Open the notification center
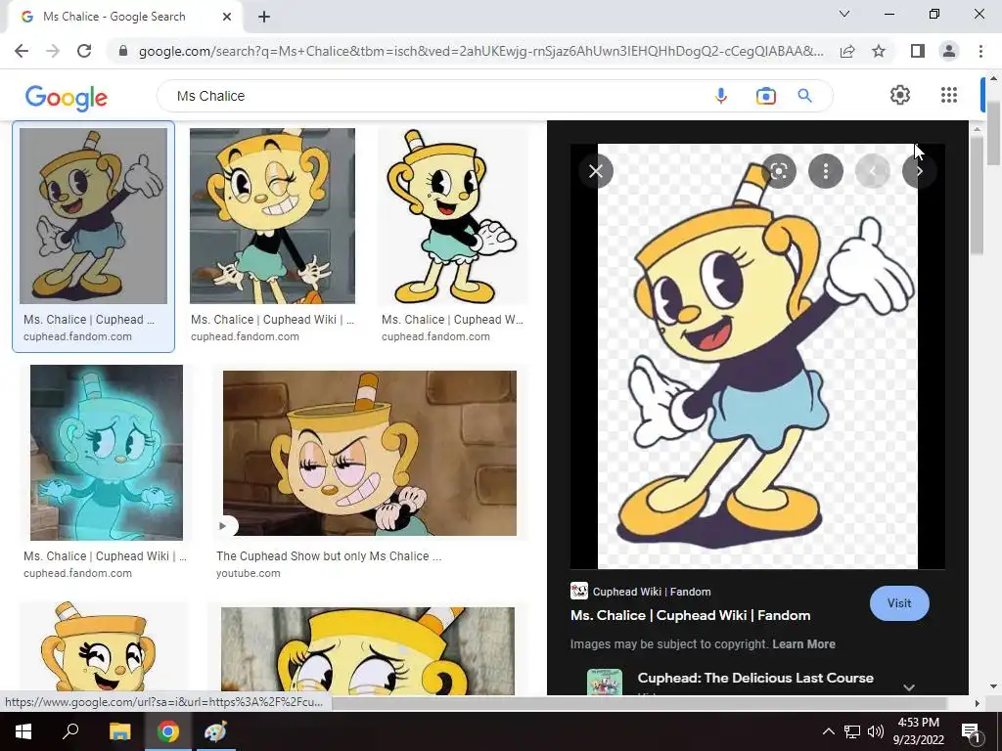This screenshot has height=751, width=1002. click(971, 731)
